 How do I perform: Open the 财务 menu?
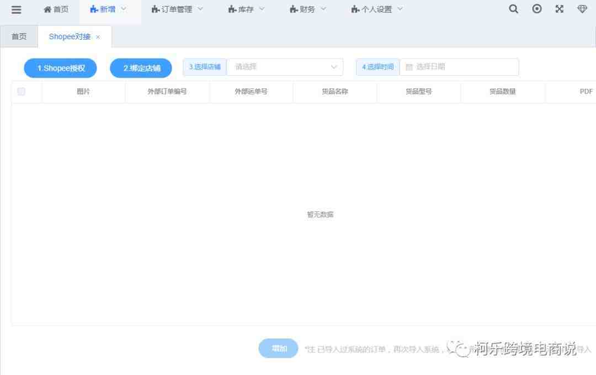point(308,9)
